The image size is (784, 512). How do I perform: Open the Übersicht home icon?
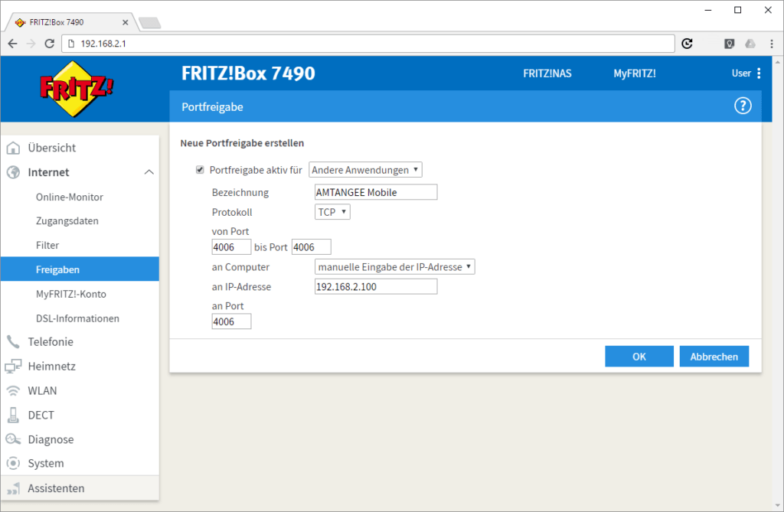[13, 148]
